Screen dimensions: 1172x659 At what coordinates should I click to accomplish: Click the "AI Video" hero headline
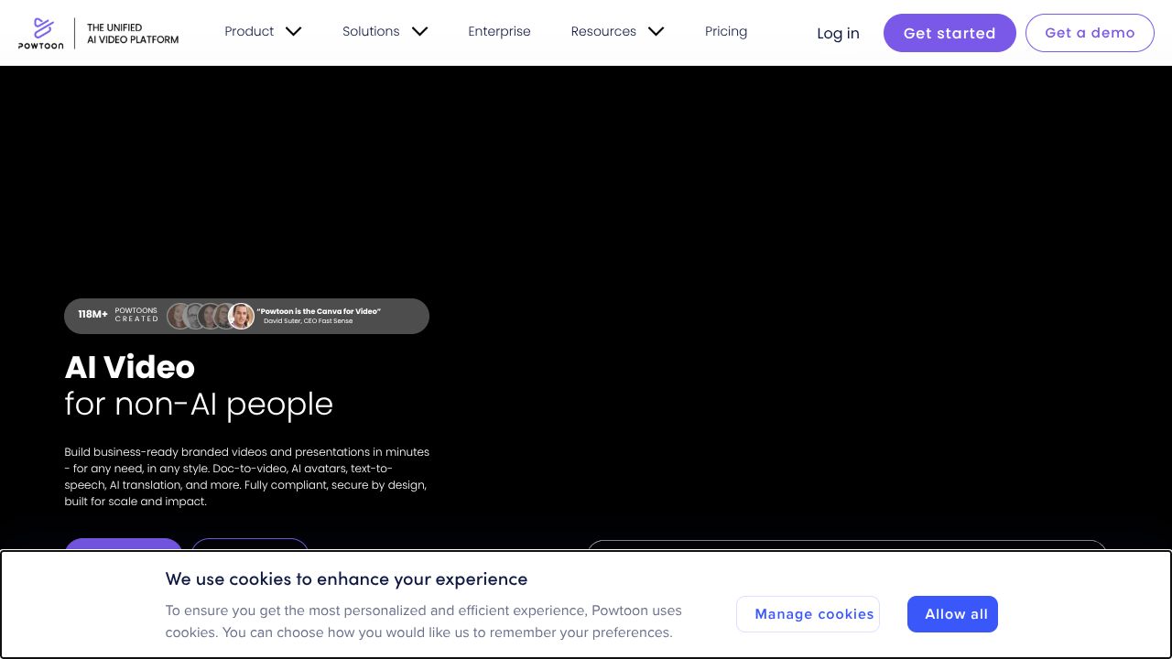click(x=130, y=367)
